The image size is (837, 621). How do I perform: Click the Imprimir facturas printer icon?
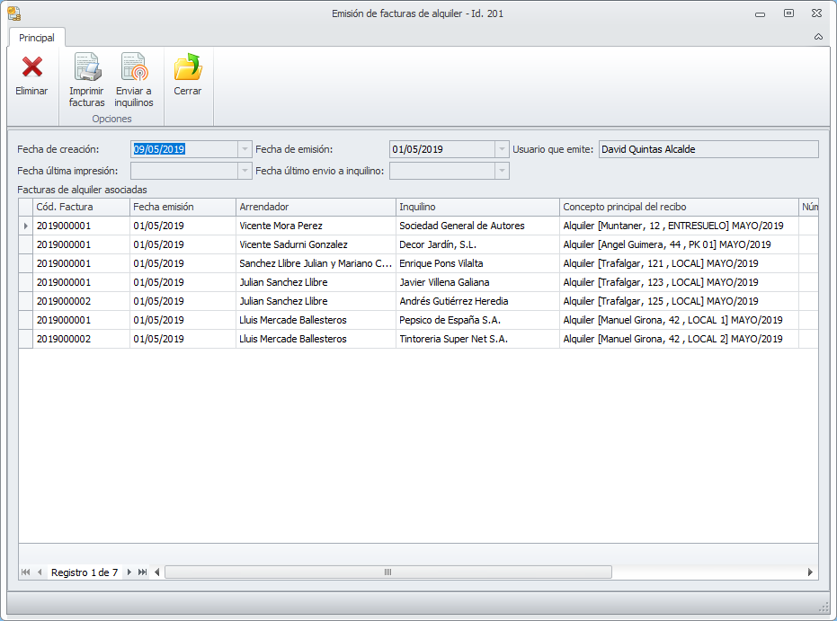tap(86, 67)
